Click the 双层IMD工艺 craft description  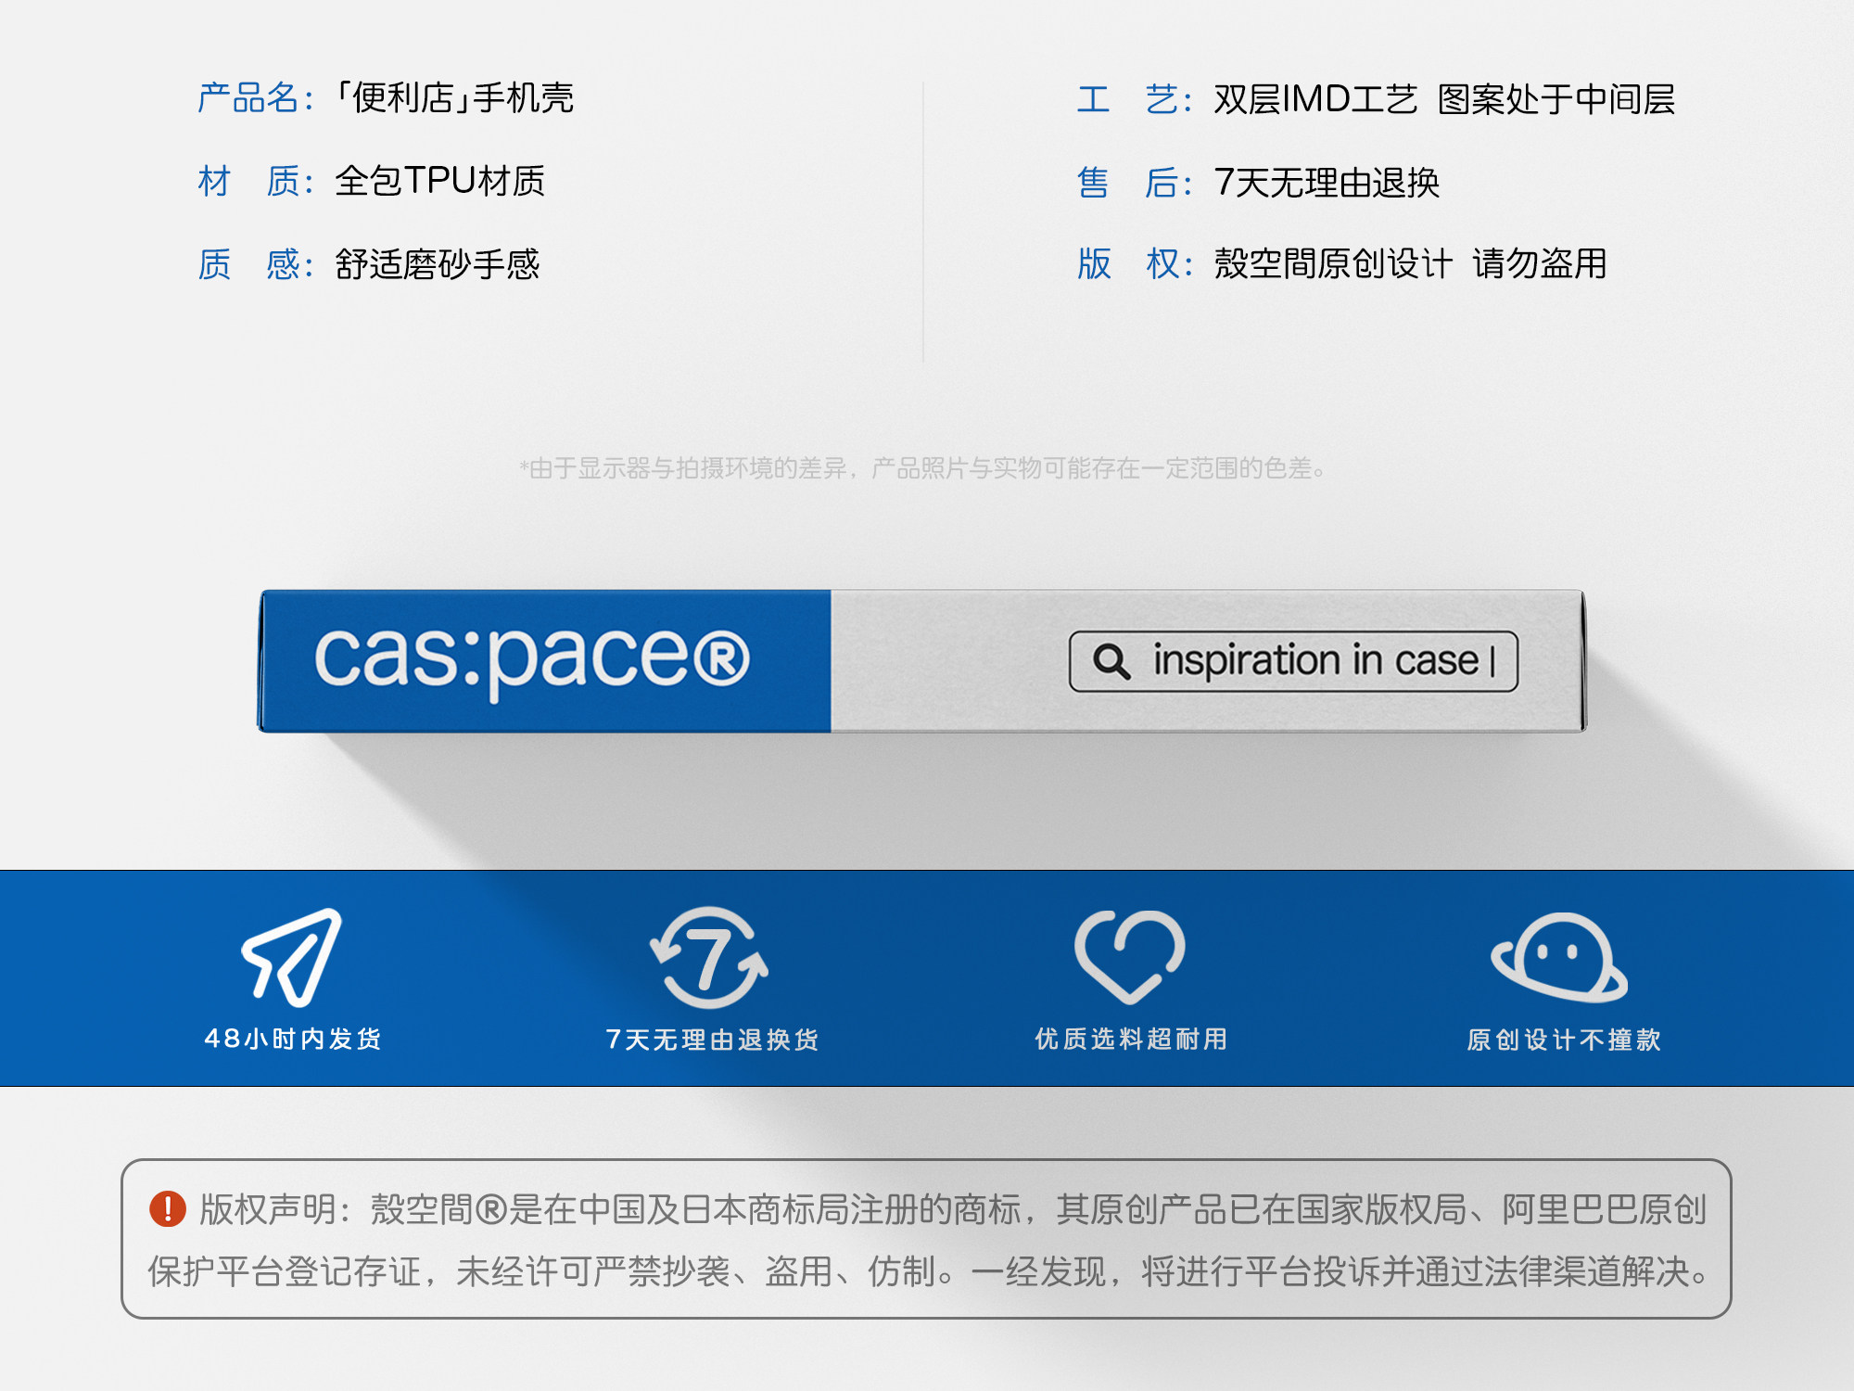[1314, 99]
